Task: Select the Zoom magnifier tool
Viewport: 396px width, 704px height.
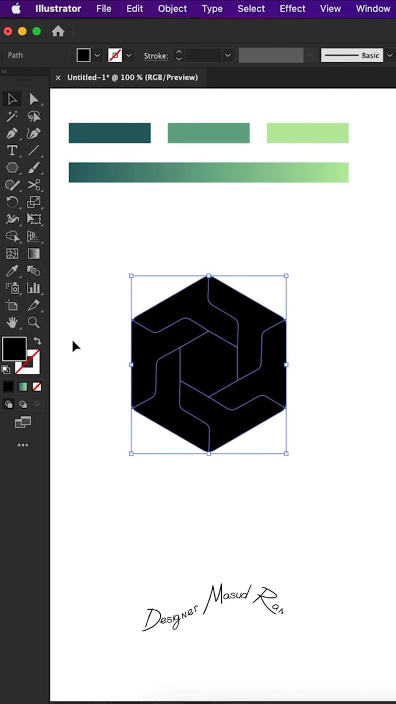Action: pyautogui.click(x=34, y=323)
